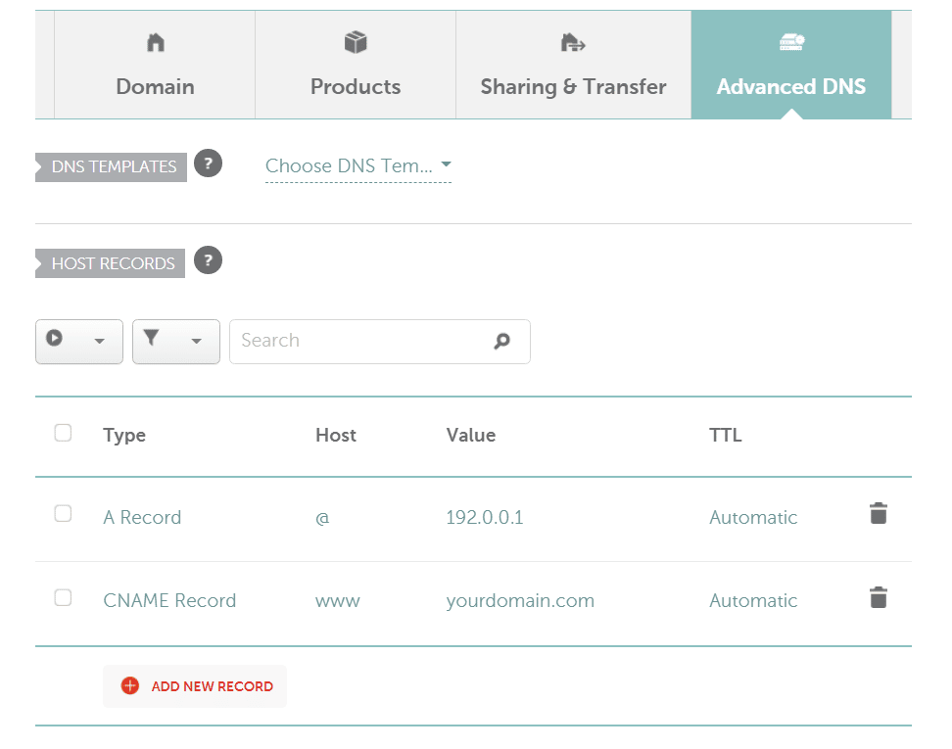The height and width of the screenshot is (749, 952).
Task: Click the box icon above Products
Action: click(x=355, y=42)
